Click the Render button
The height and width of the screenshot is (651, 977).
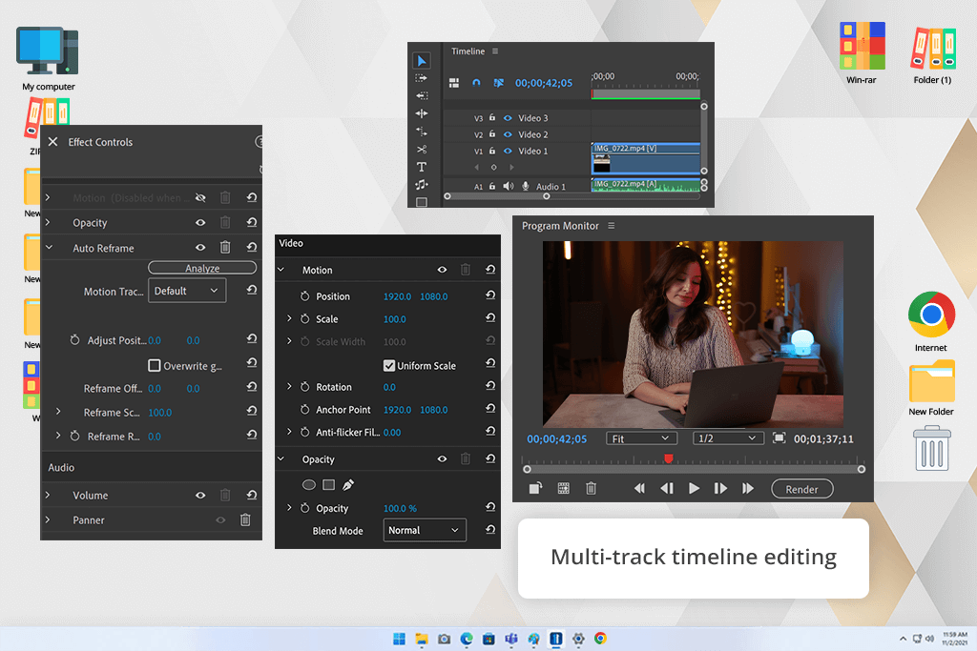801,489
